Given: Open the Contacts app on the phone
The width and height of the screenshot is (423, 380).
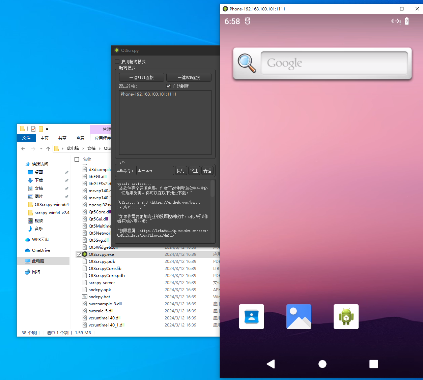Looking at the screenshot, I should (x=251, y=316).
